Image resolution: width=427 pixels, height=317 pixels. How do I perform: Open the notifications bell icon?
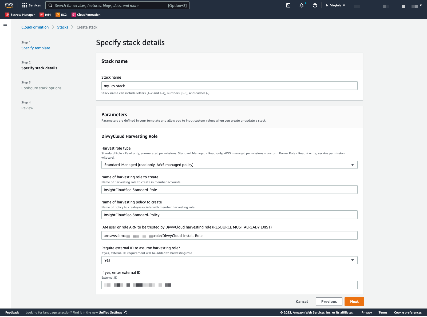tap(302, 5)
